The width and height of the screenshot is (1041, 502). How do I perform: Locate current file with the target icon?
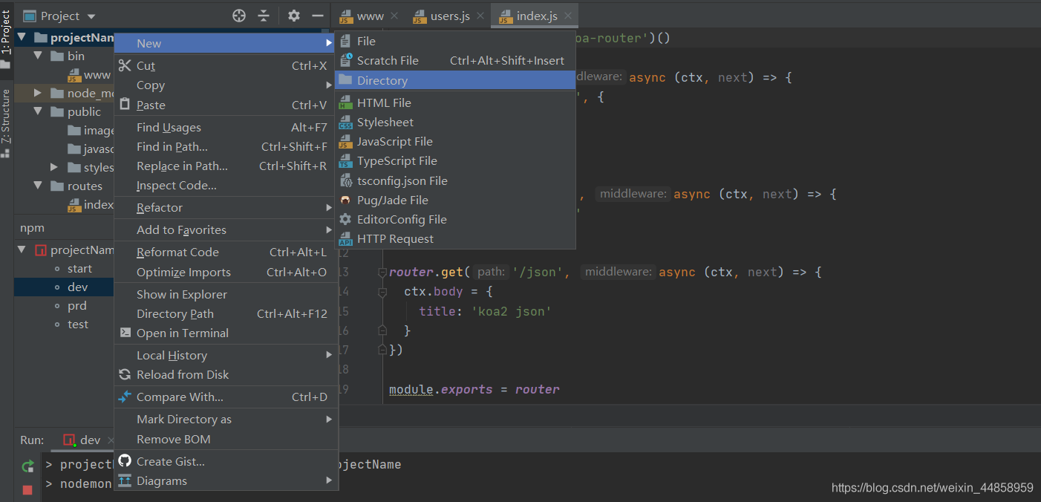pos(238,15)
